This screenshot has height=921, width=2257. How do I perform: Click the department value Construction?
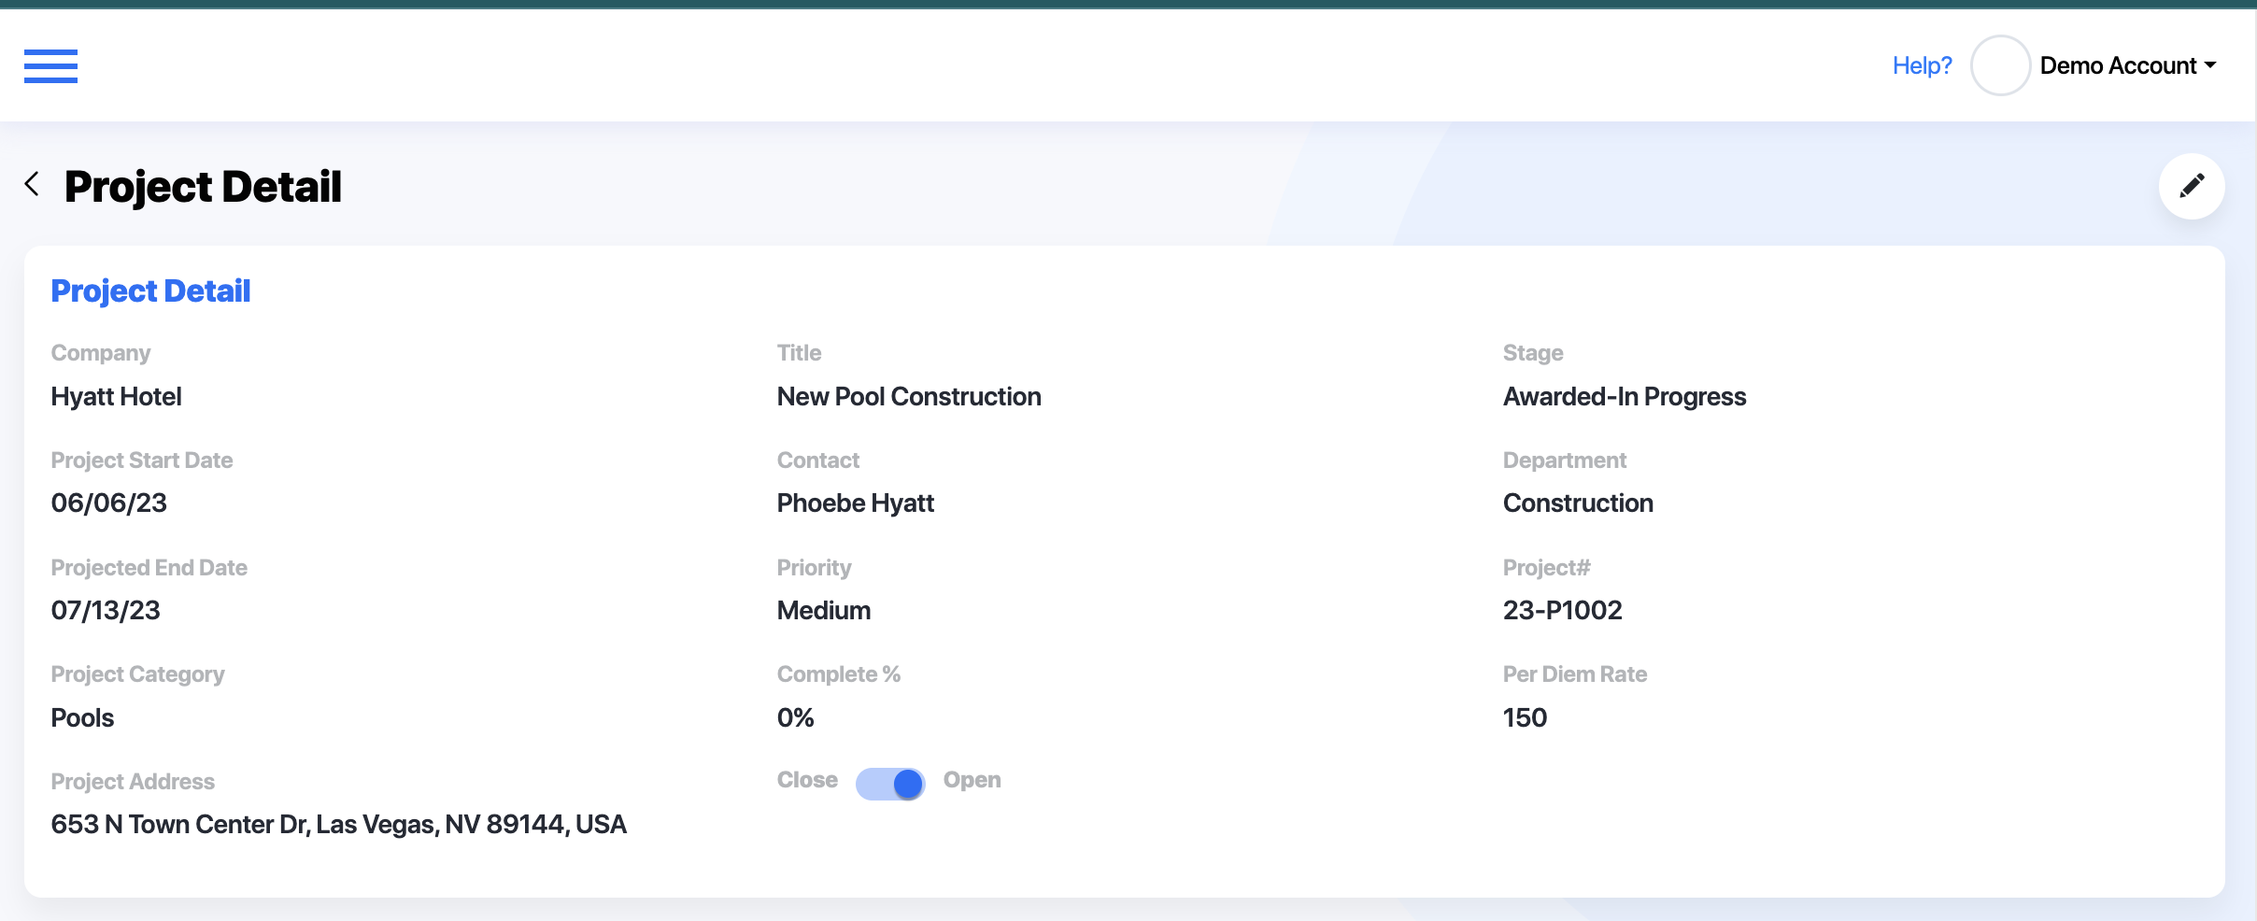coord(1578,503)
